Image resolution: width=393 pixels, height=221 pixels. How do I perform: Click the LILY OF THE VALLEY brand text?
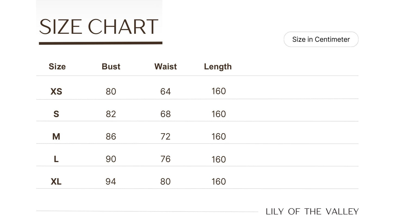[312, 212]
